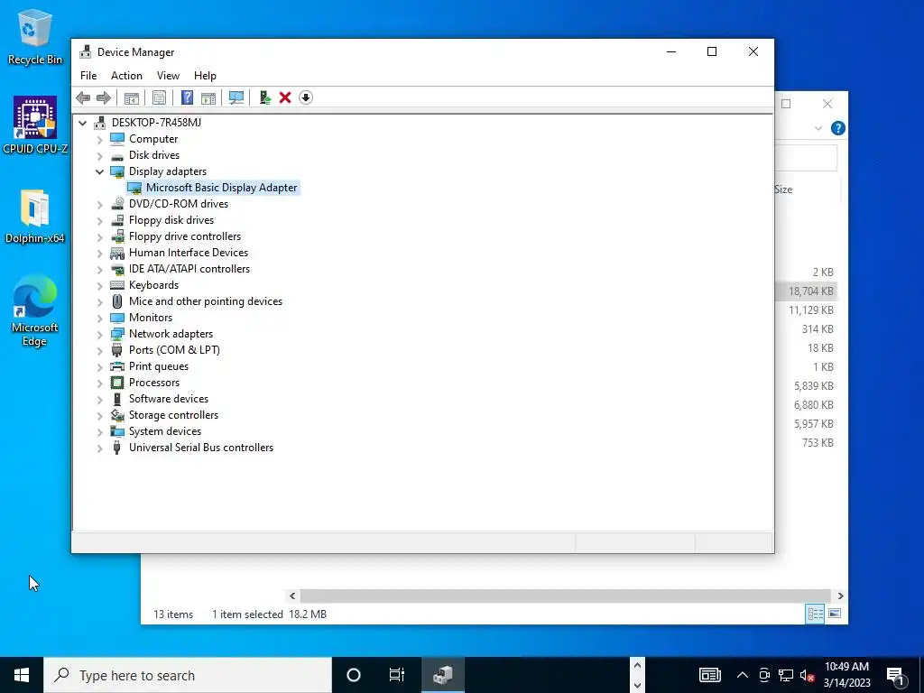Click the Back arrow in Device Manager toolbar
The image size is (924, 693).
[83, 97]
